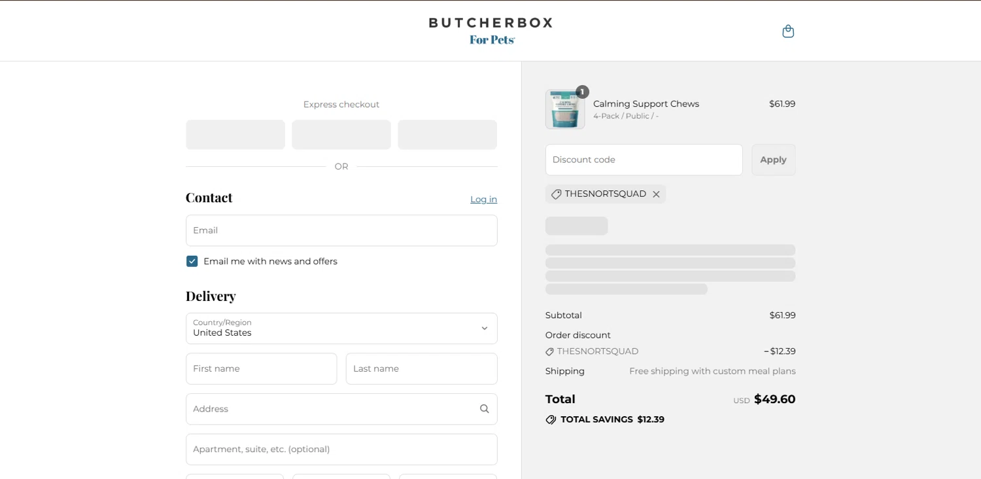
Task: Click the Last name field
Action: coord(422,369)
